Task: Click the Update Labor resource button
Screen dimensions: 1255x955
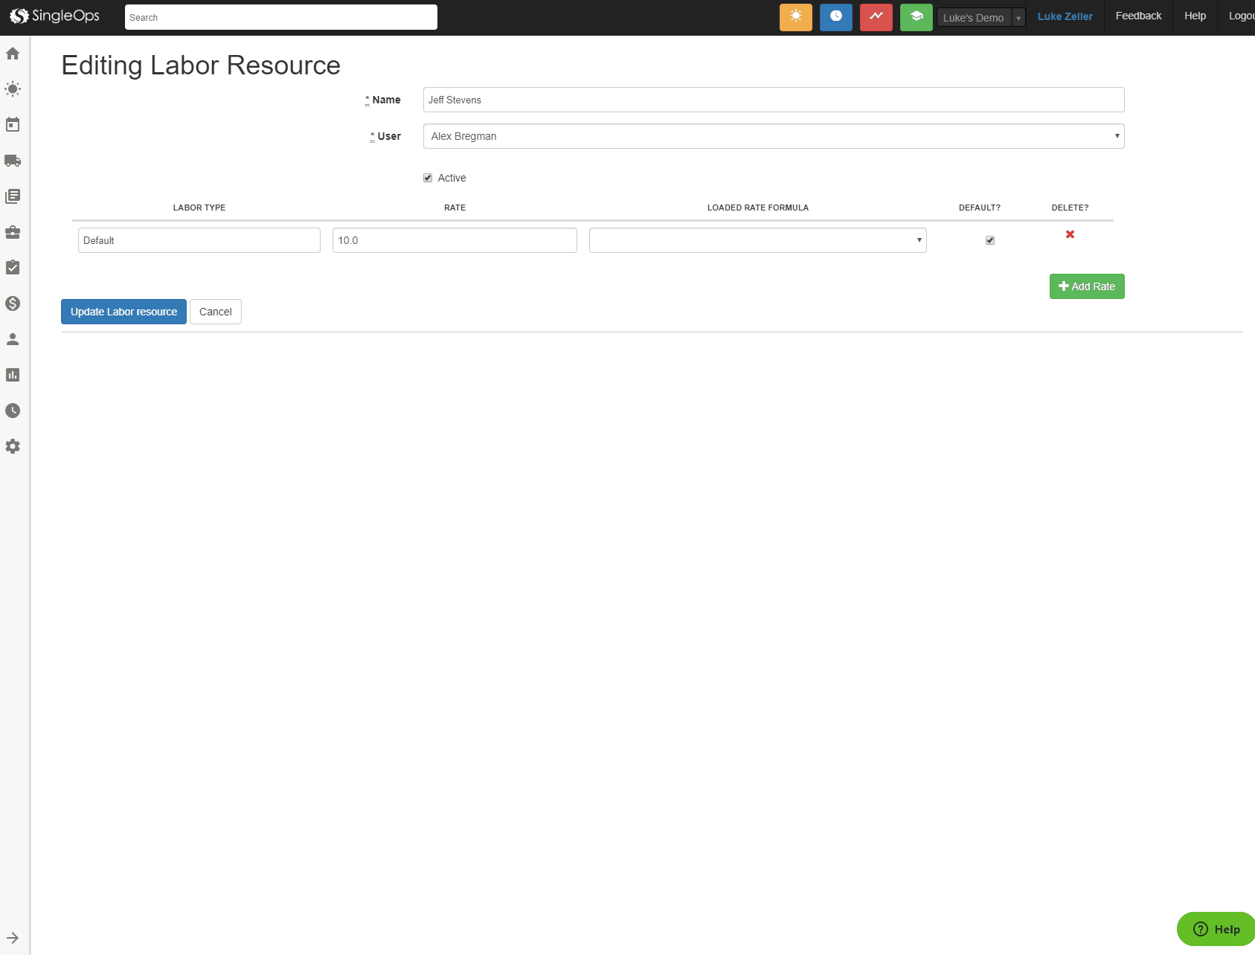Action: [x=123, y=312]
